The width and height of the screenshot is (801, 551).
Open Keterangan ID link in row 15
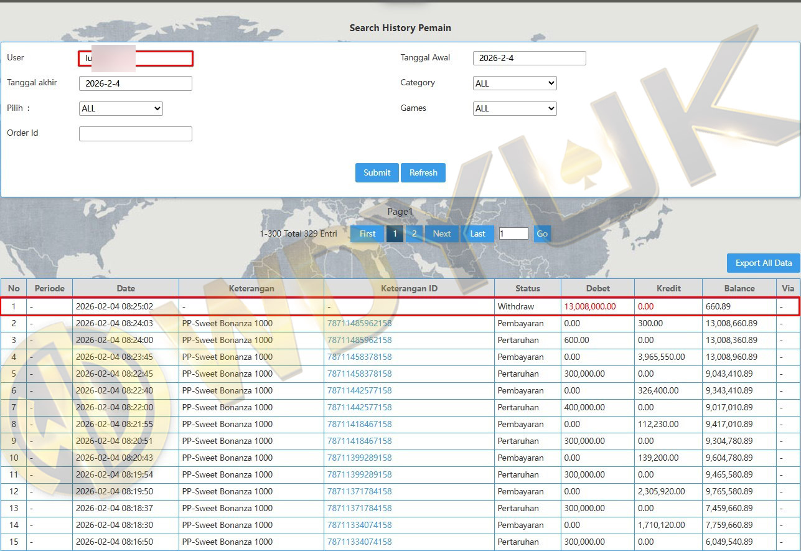[360, 542]
